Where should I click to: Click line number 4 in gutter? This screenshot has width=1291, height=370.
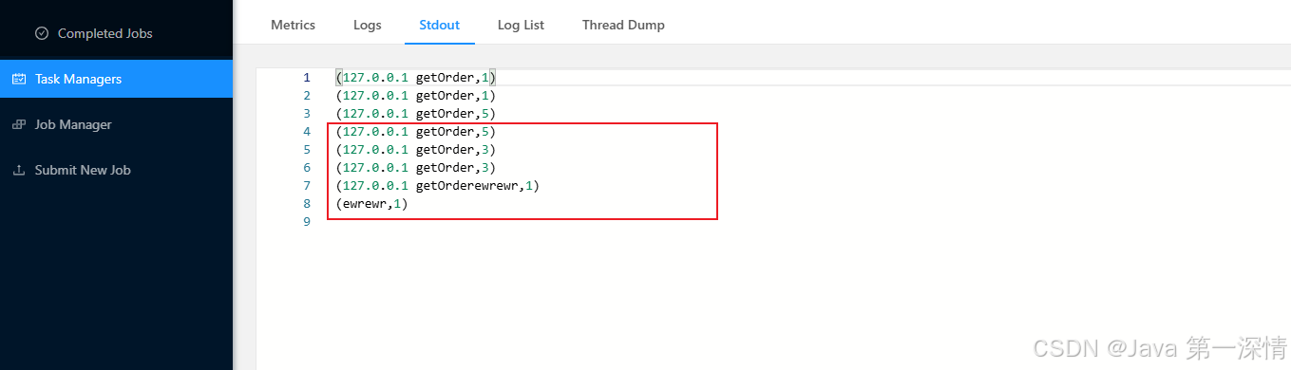click(307, 131)
